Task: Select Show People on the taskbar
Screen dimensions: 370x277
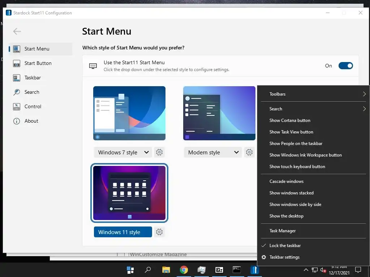Action: tap(313, 144)
